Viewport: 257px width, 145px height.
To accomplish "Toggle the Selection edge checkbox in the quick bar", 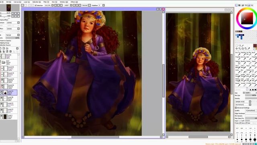I will (36, 5).
